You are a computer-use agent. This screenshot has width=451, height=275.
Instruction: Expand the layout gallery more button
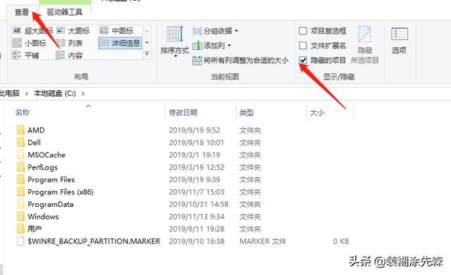[147, 53]
